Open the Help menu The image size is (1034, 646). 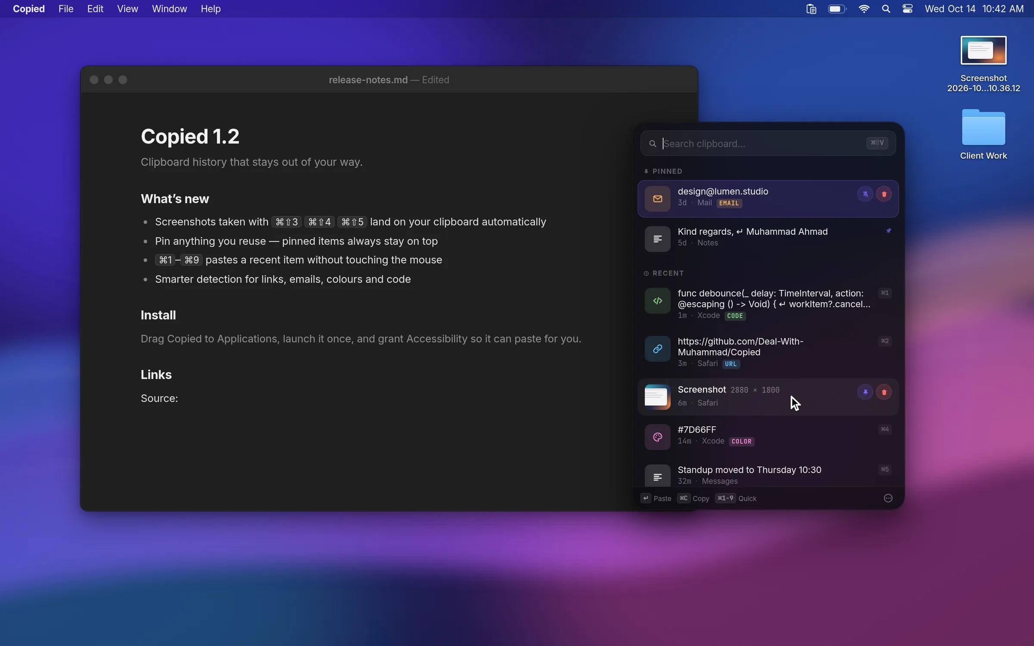pos(211,9)
